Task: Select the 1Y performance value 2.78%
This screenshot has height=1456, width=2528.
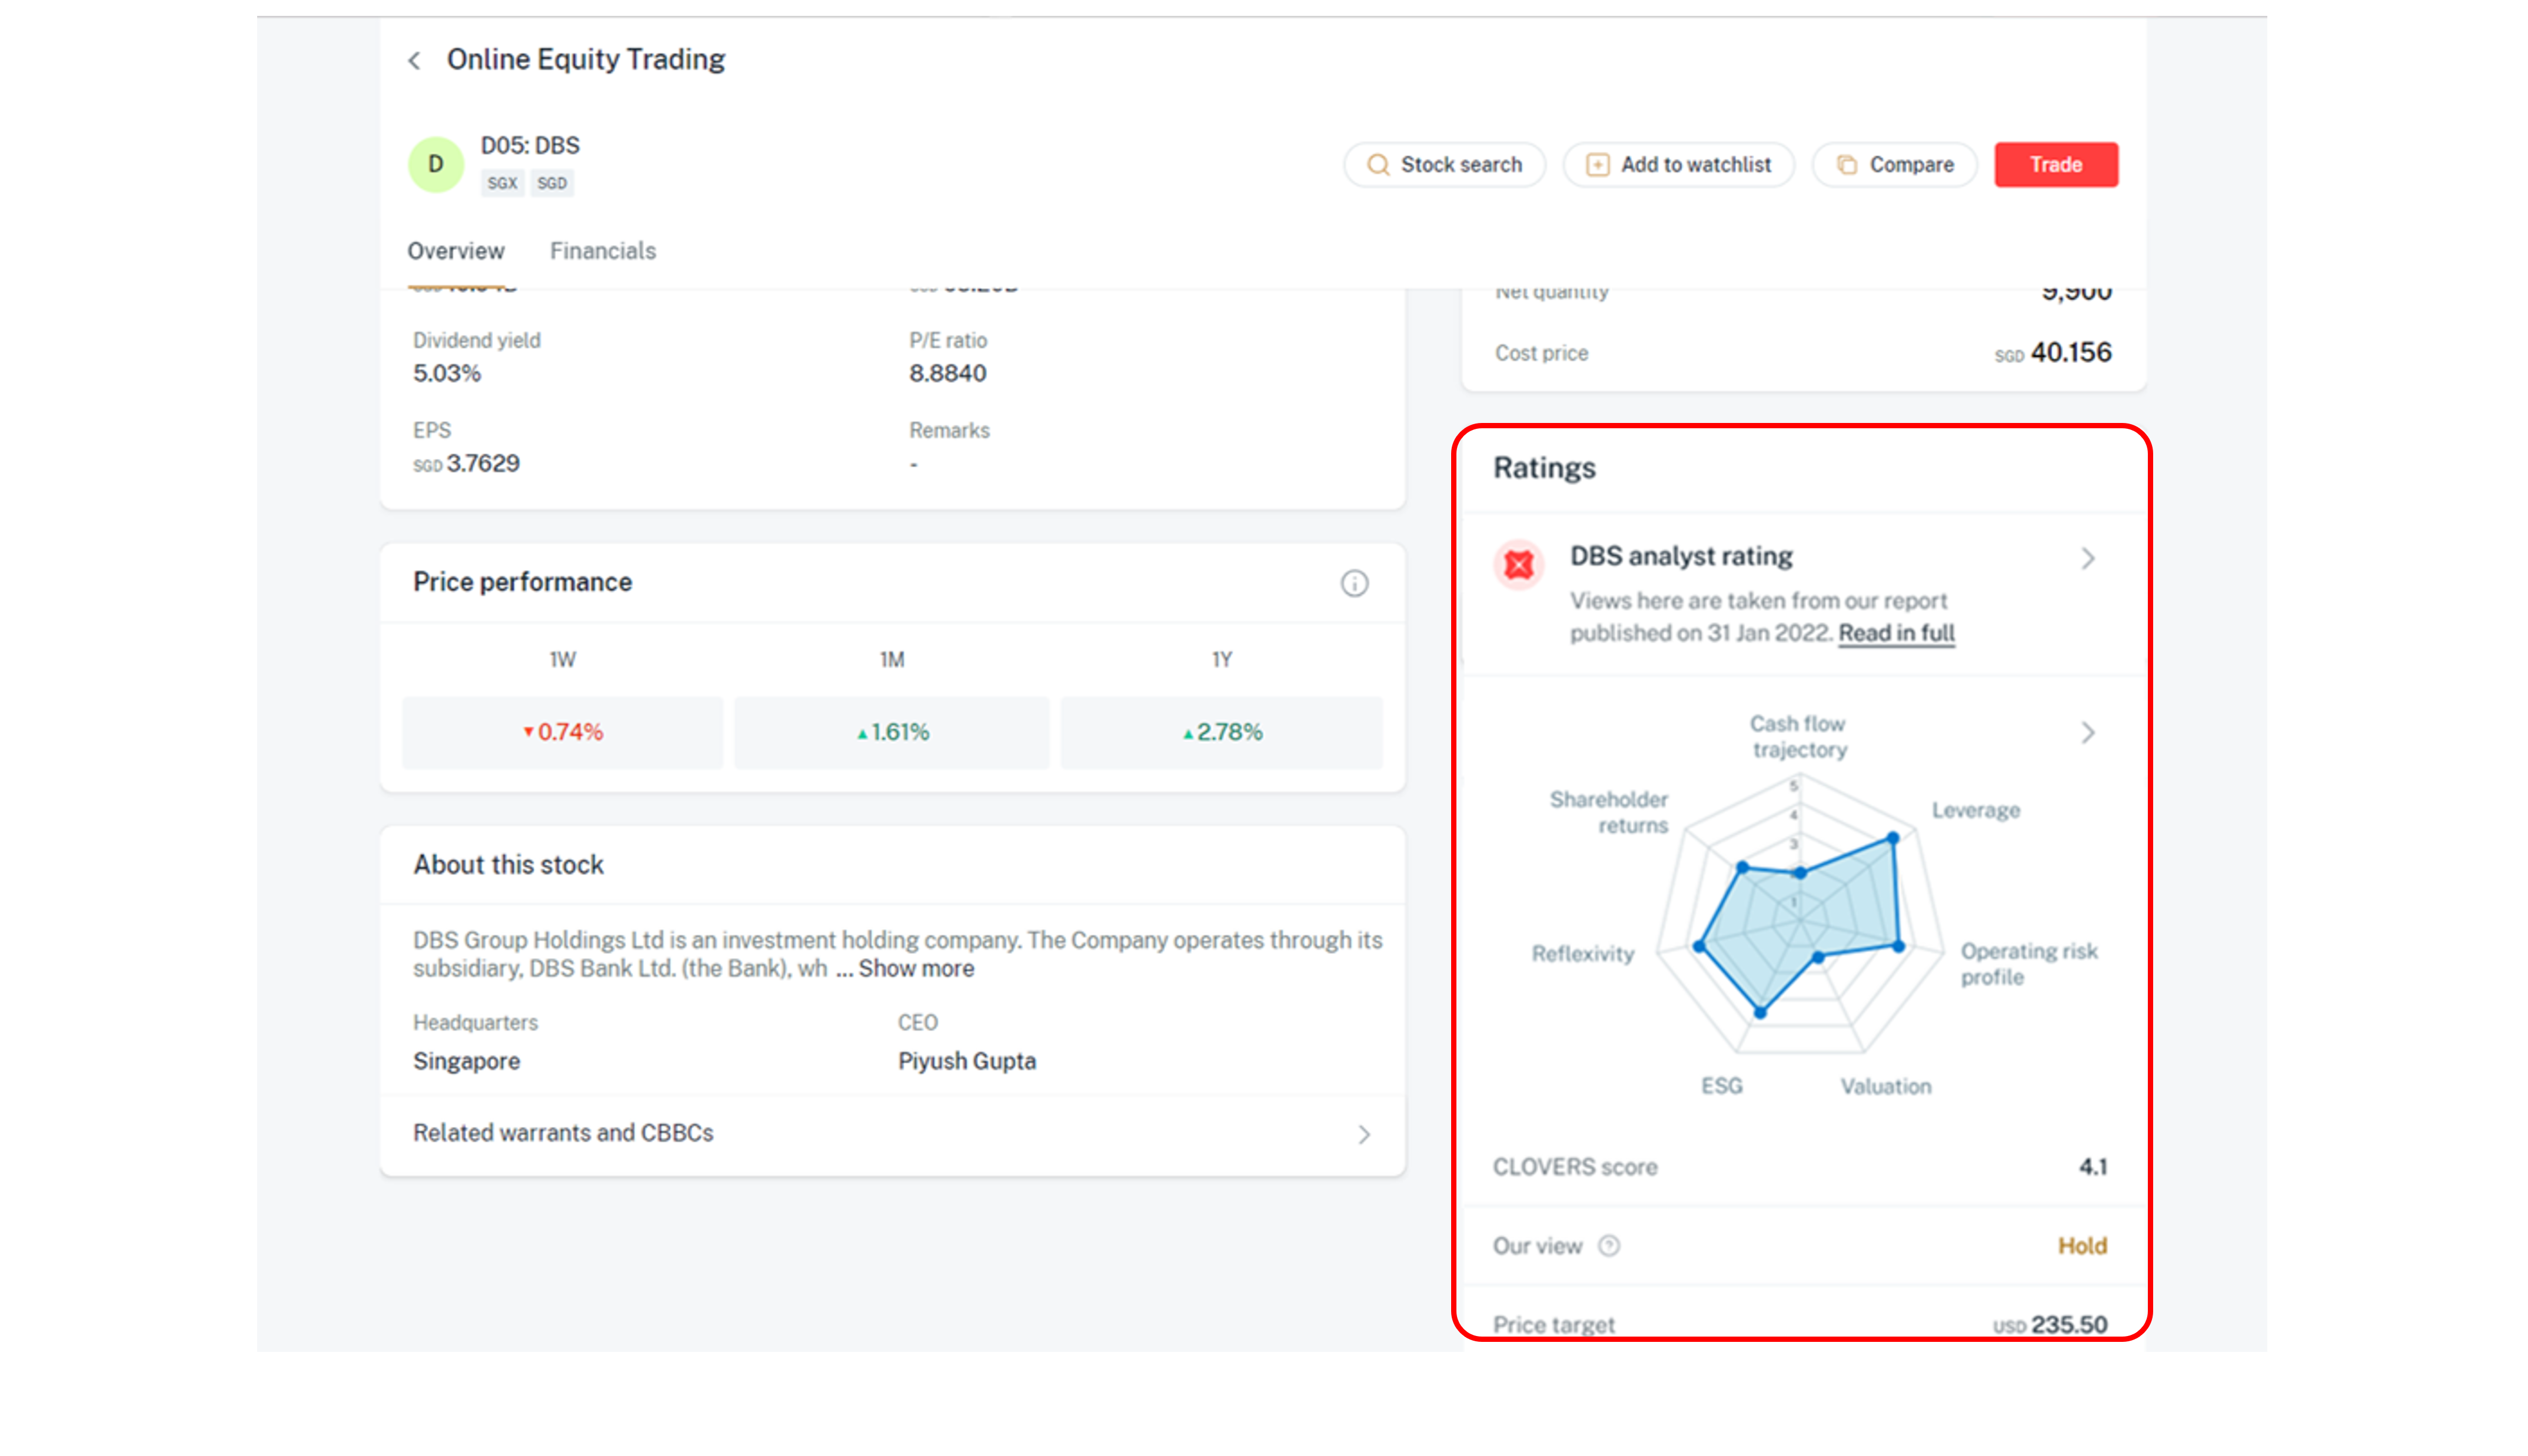Action: [1222, 732]
